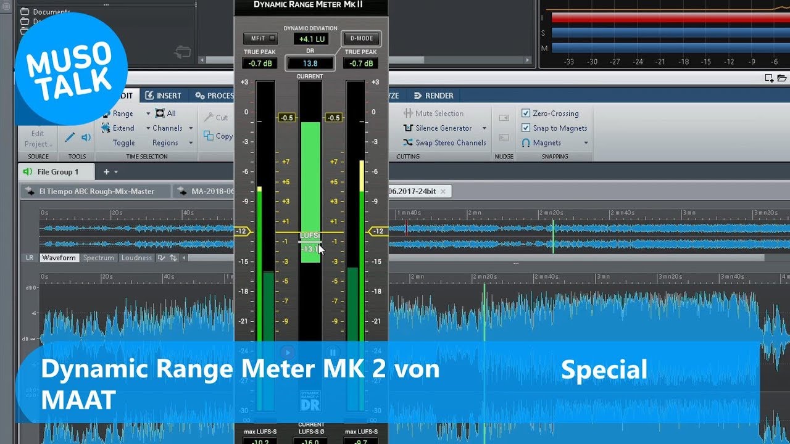Expand the Magnets dropdown arrow
Viewport: 790px width, 444px height.
[x=586, y=143]
